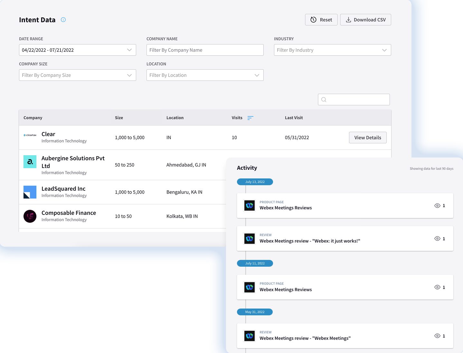
Task: Open the Aubergine Solutions Pvt Ltd name
Action: point(73,162)
